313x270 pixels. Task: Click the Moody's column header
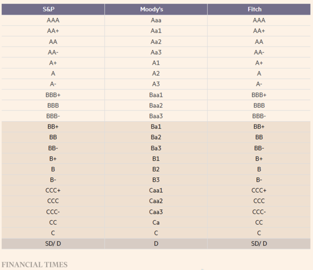point(156,9)
